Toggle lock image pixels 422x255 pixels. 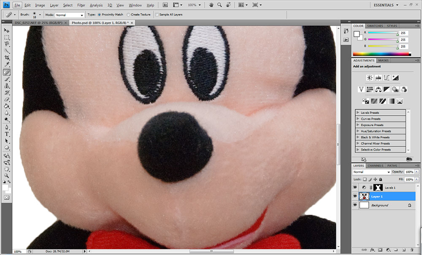point(370,179)
